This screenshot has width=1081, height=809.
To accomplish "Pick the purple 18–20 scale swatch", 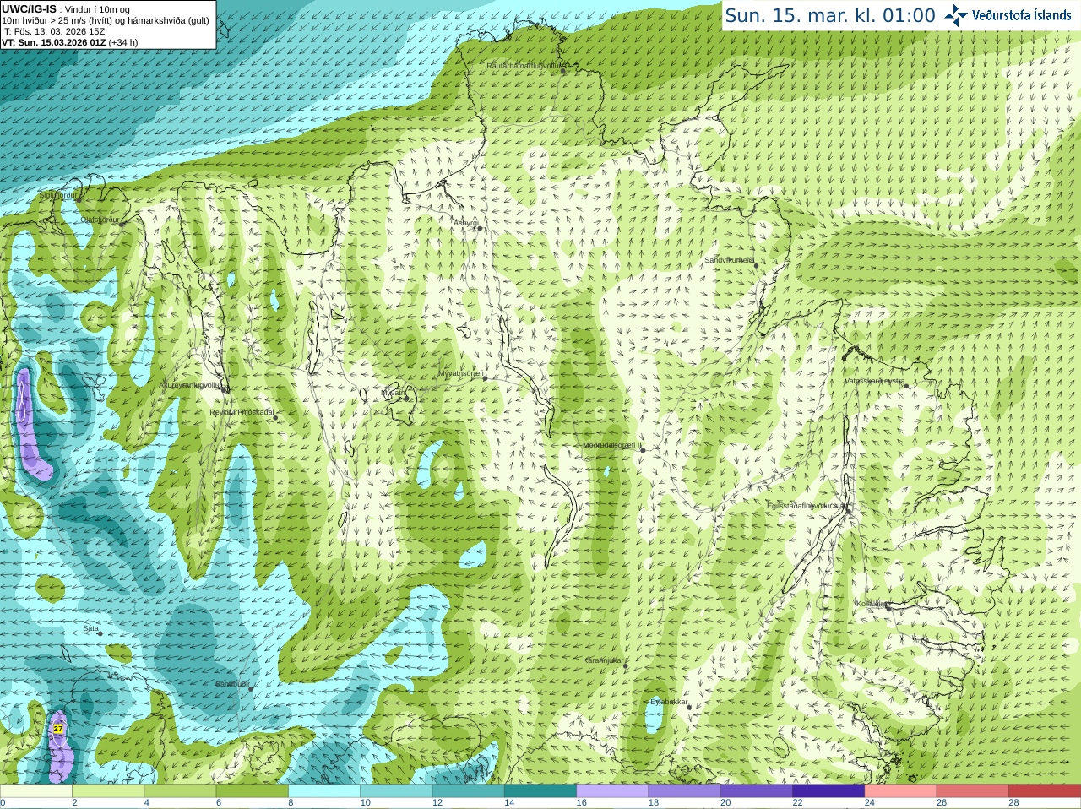I will coord(684,791).
